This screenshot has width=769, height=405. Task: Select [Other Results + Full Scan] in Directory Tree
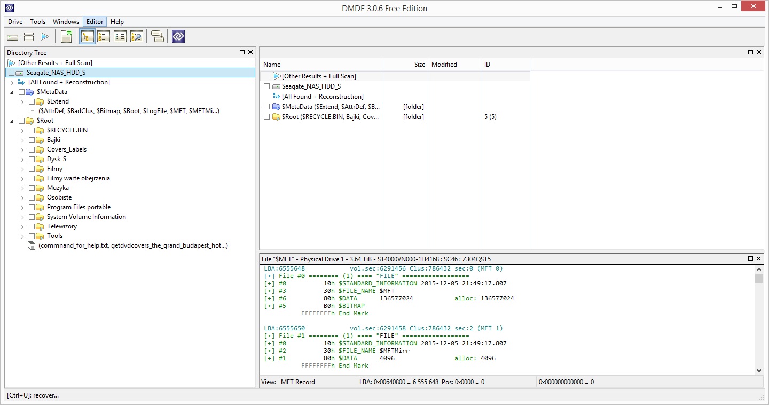pyautogui.click(x=55, y=63)
